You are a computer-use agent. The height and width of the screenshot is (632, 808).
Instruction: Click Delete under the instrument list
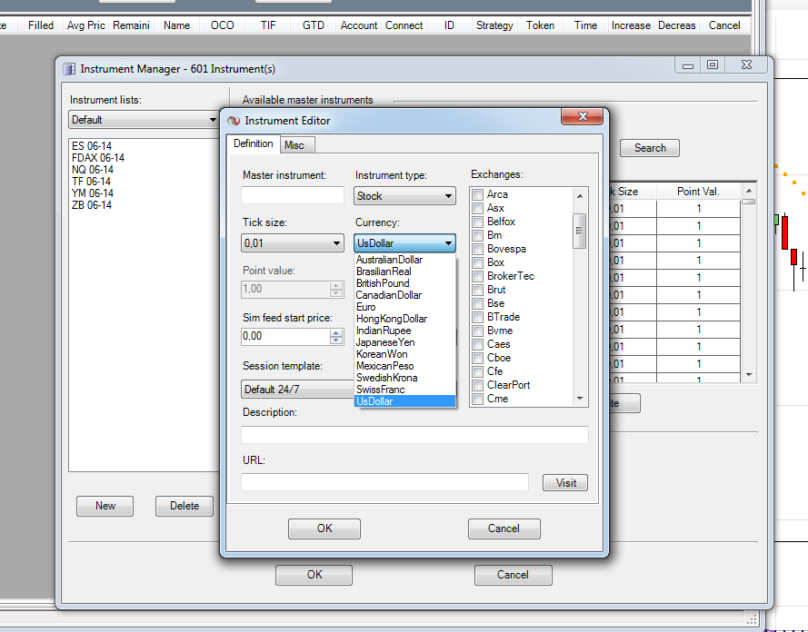click(x=185, y=506)
